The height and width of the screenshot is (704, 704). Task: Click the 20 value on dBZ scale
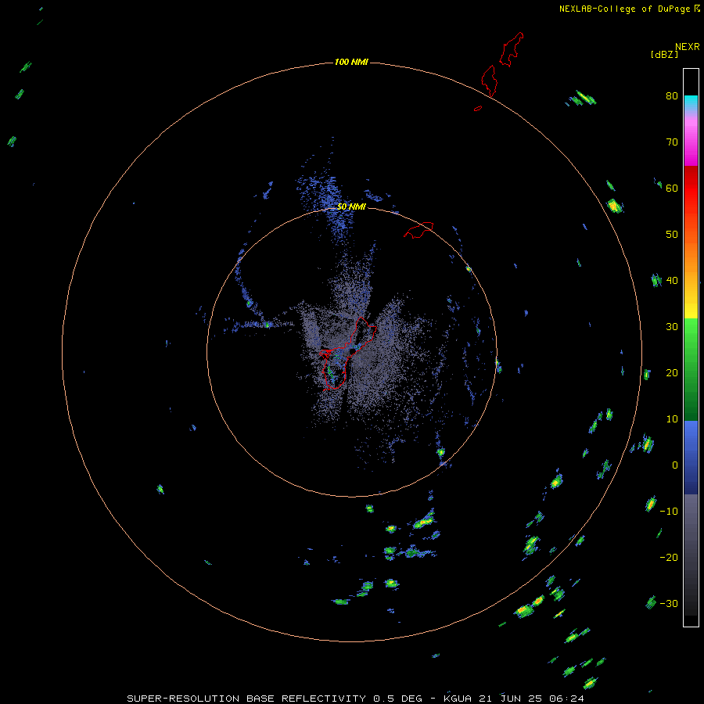tap(672, 372)
